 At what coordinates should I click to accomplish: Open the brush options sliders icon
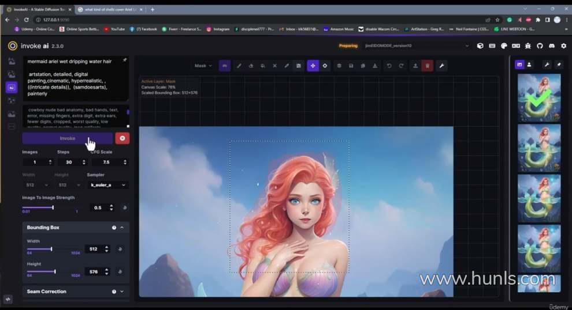click(x=298, y=66)
